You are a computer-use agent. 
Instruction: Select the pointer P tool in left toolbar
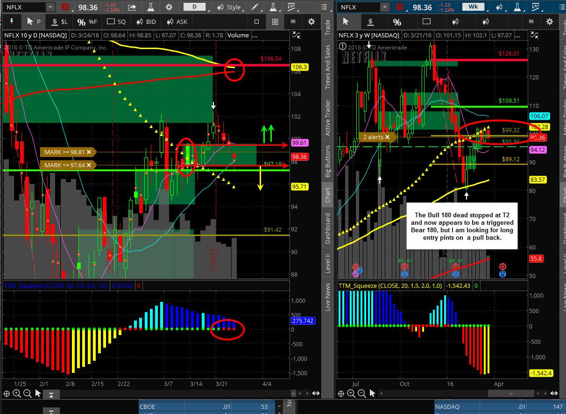click(x=33, y=21)
